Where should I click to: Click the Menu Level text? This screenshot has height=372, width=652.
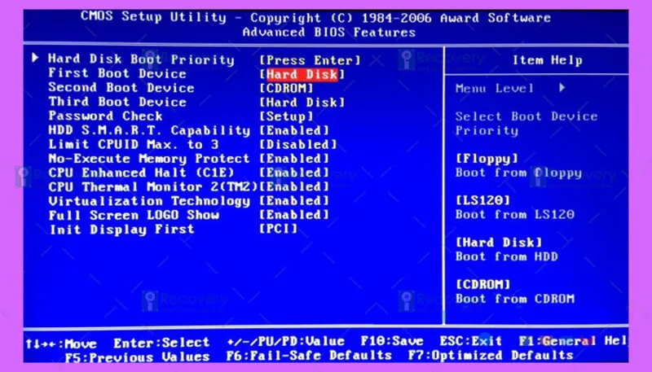point(494,89)
